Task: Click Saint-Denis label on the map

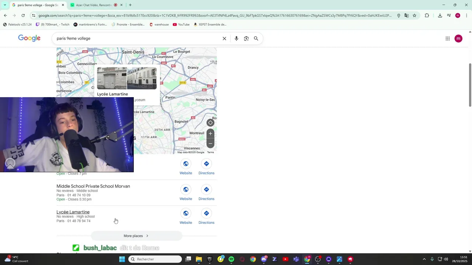Action: [x=133, y=52]
